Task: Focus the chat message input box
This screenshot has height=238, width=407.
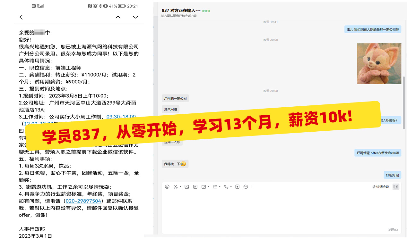Action: click(281, 208)
